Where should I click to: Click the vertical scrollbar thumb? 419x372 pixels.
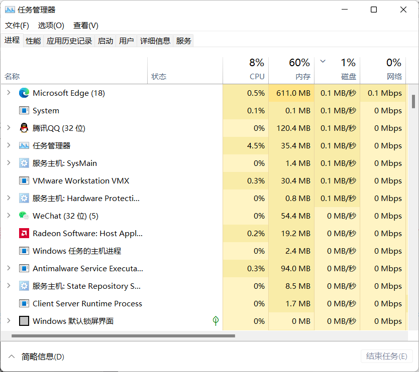coord(413,101)
